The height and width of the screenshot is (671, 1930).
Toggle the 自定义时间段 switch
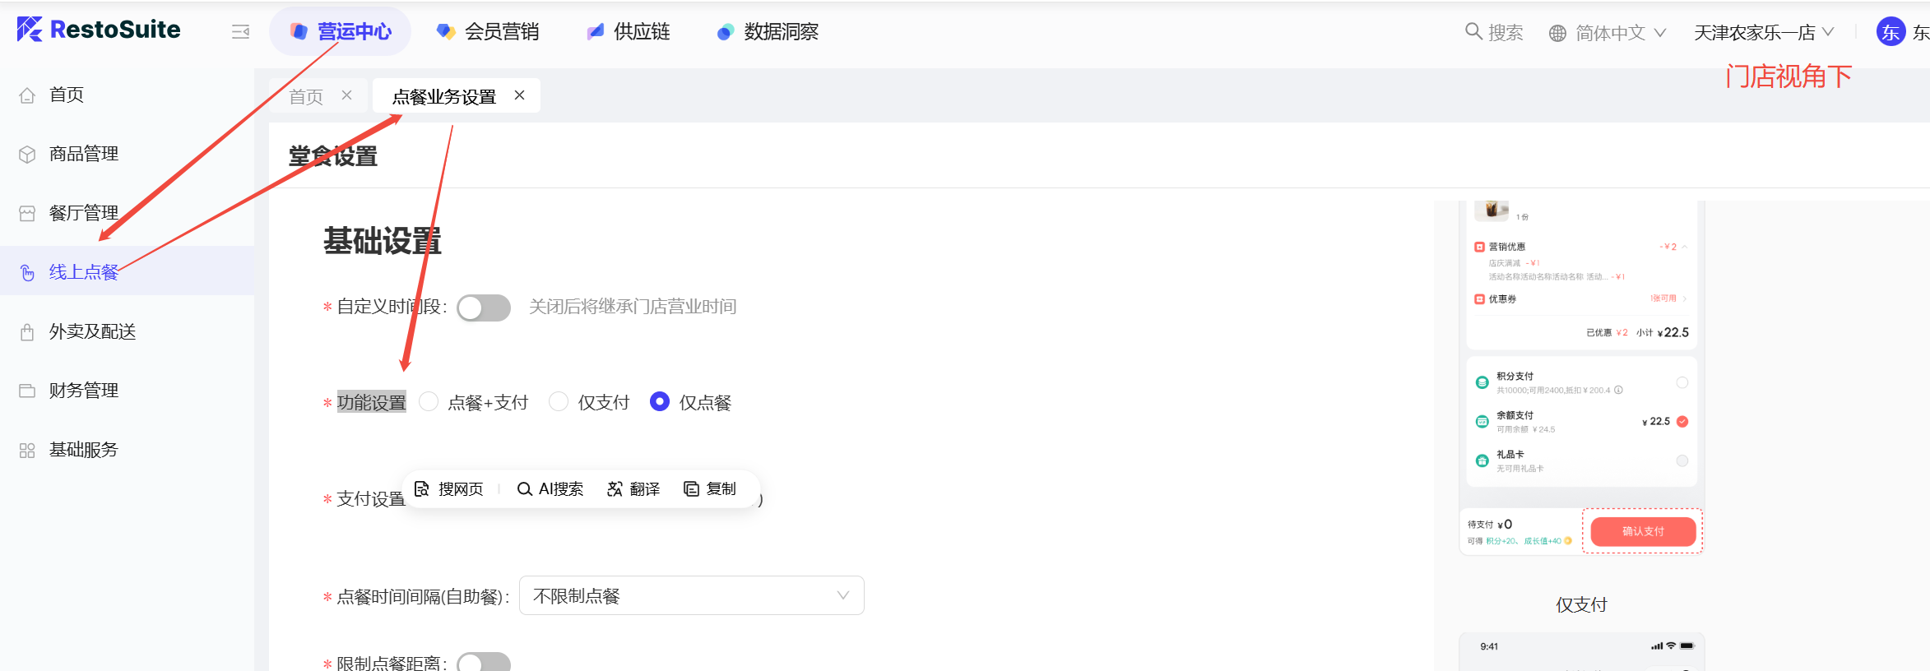(484, 308)
